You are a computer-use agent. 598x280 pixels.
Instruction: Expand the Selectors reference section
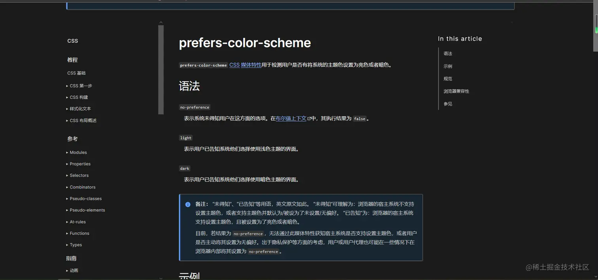tap(77, 176)
